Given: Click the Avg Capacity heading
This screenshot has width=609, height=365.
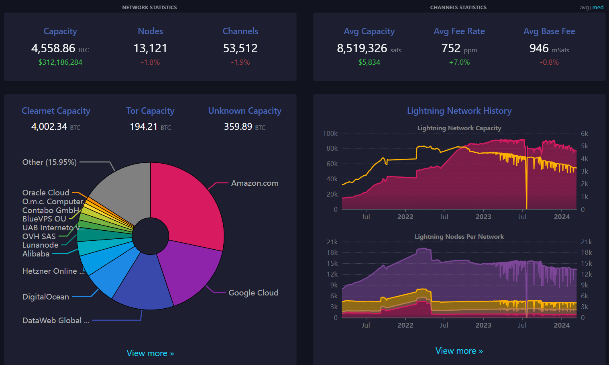Looking at the screenshot, I should pos(369,31).
